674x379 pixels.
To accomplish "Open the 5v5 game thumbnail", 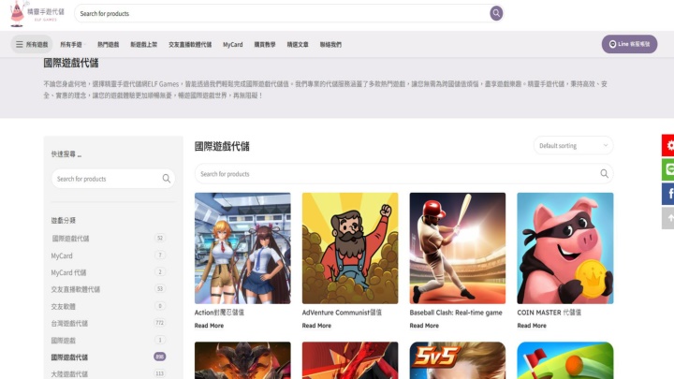I will click(x=458, y=360).
